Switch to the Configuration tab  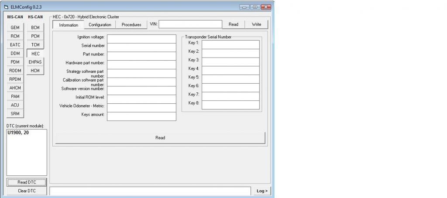click(100, 25)
